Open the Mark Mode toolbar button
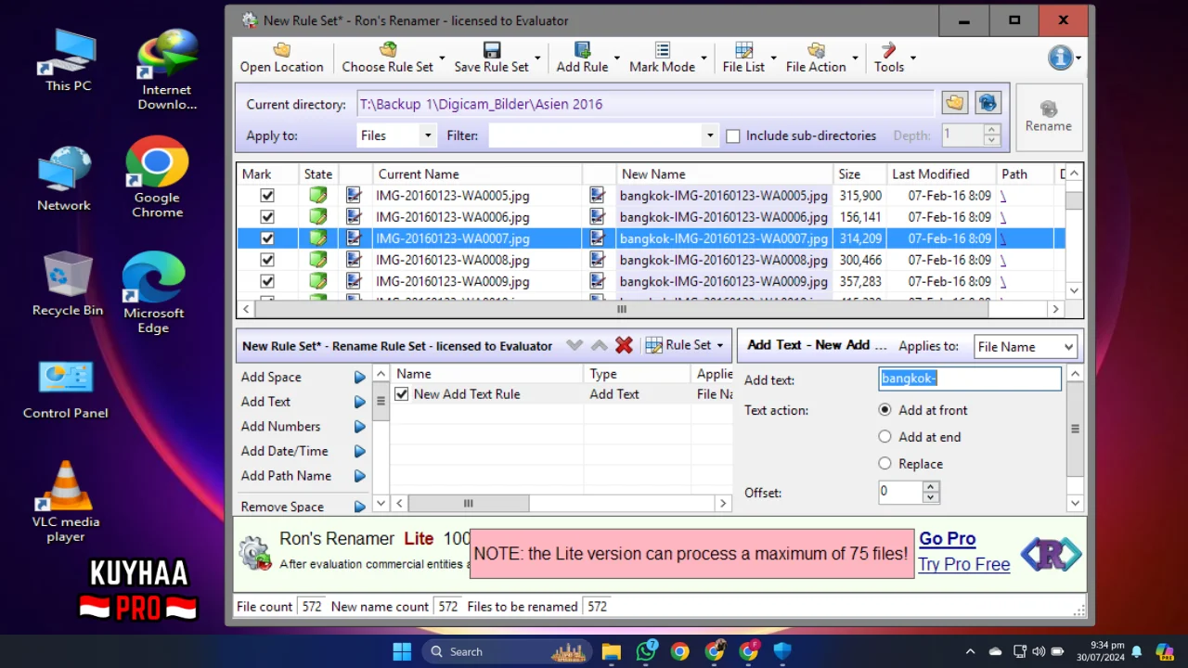The width and height of the screenshot is (1188, 668). 662,58
